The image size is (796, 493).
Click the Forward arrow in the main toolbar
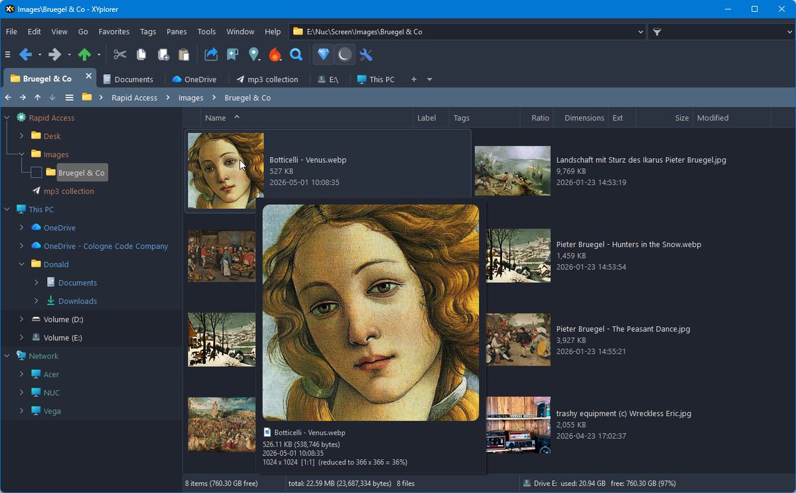[54, 54]
